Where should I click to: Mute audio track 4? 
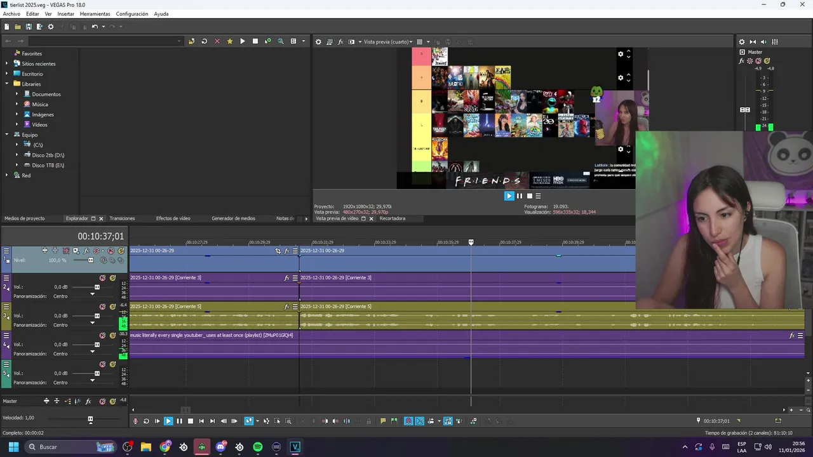pos(102,335)
